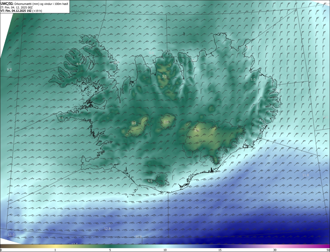Click the IT: Fim. 04. 12. 2025 00Z line
This screenshot has height=252, width=330.
point(16,7)
